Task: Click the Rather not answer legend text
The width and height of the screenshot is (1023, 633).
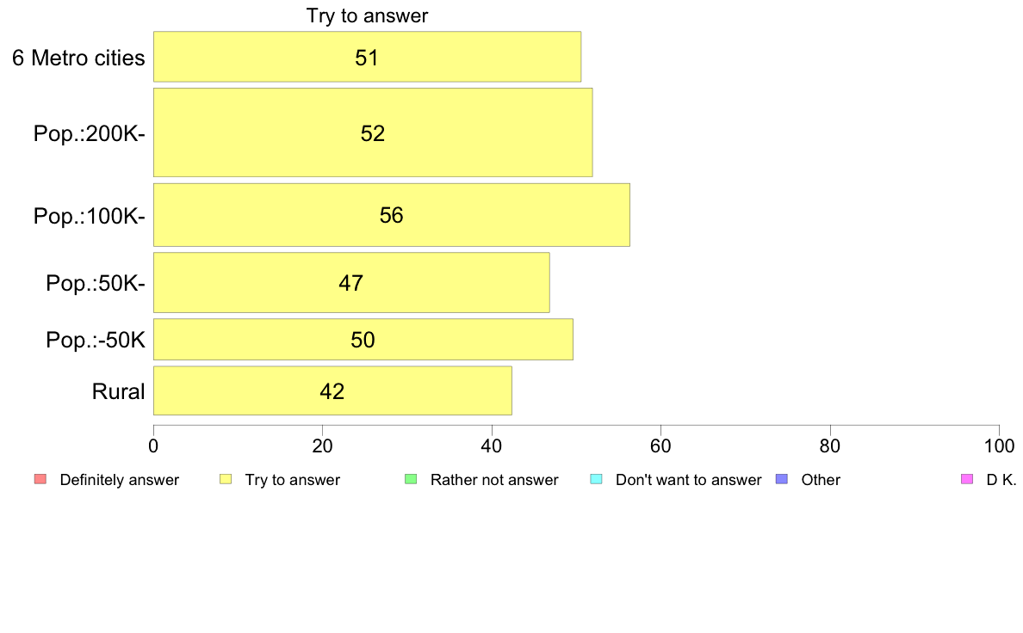Action: [494, 480]
